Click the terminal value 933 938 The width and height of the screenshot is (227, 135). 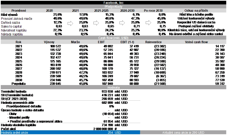click(x=107, y=92)
